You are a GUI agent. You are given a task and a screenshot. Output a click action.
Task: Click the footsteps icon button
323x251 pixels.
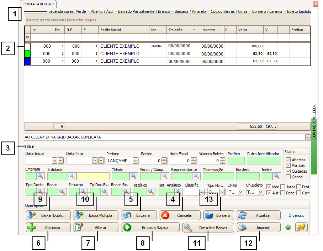(301, 228)
